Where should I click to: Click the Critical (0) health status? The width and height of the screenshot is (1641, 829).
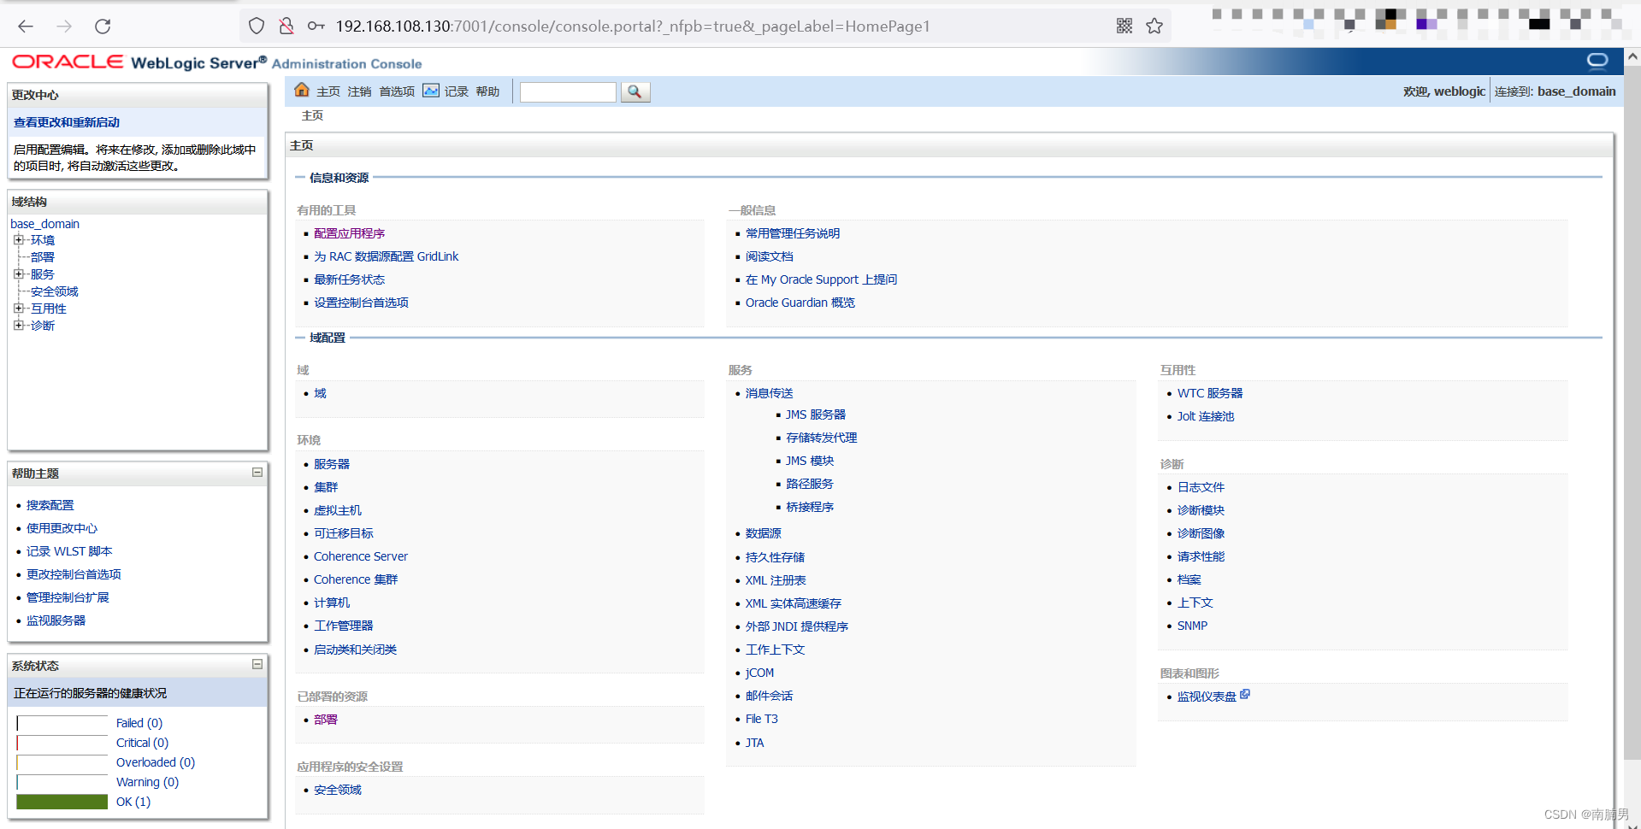(x=142, y=743)
